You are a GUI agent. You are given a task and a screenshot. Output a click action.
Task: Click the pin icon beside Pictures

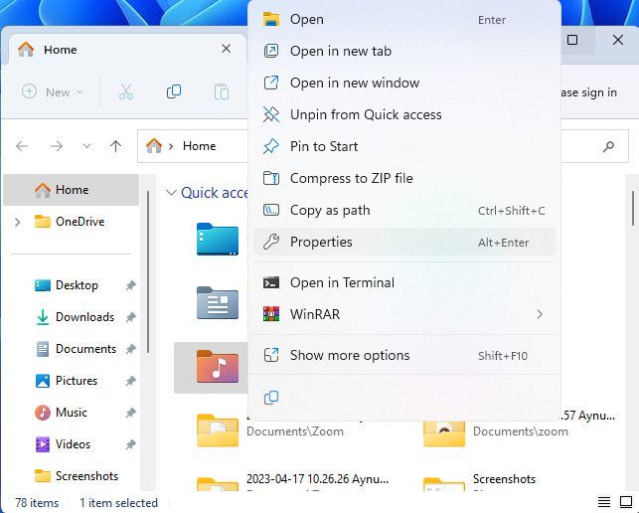[x=130, y=381]
